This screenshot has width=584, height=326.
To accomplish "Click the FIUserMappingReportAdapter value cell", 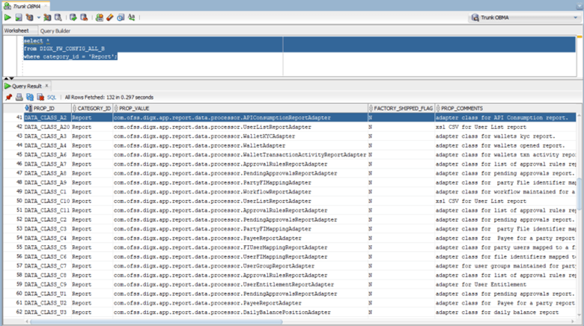I will [x=240, y=247].
